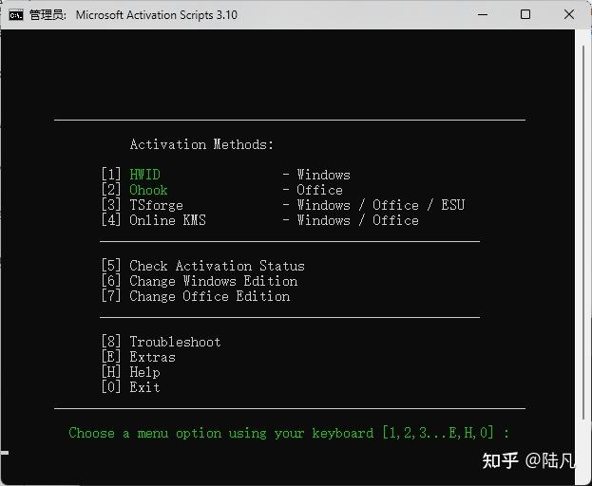Click 'Change Office Edition' line
The image size is (592, 486).
pos(196,296)
